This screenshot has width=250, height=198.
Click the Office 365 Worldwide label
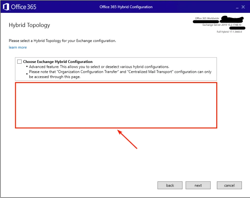click(x=207, y=18)
